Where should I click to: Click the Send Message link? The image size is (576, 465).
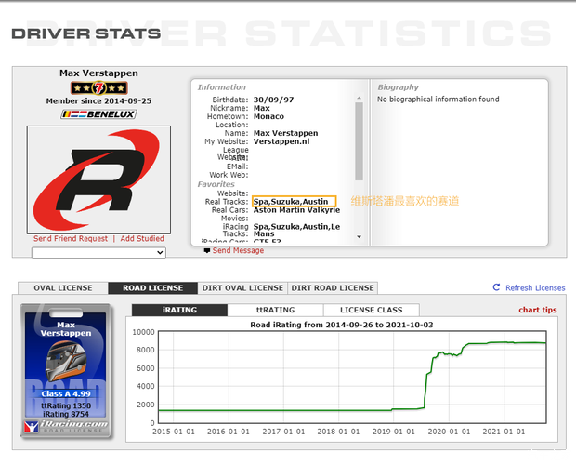click(238, 250)
